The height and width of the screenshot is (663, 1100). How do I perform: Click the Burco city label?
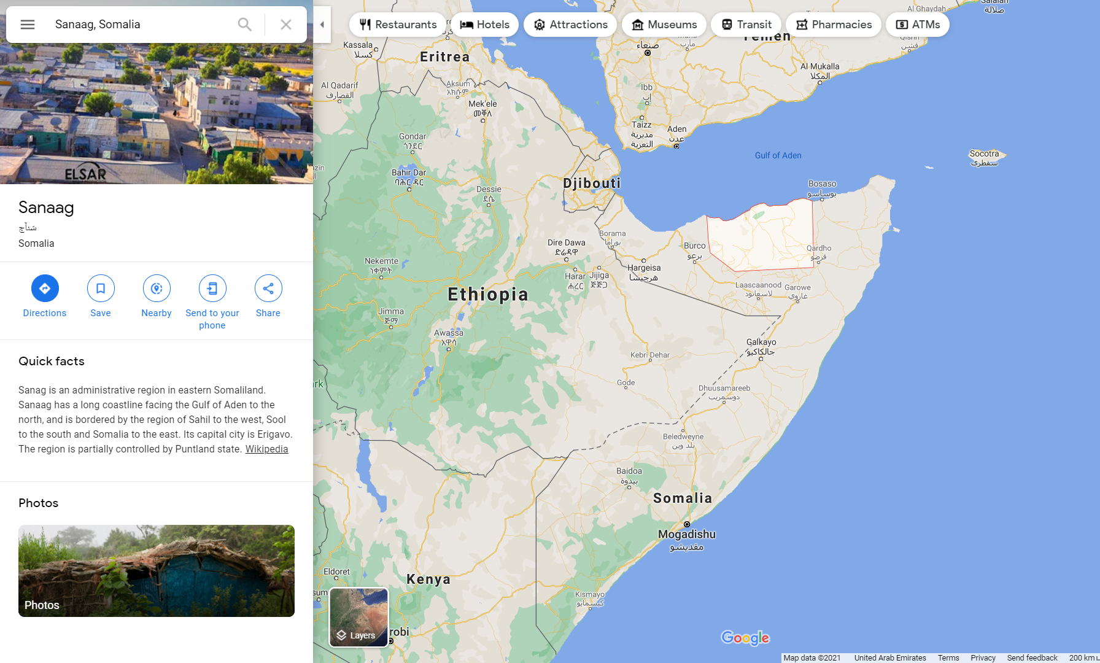[x=695, y=246]
